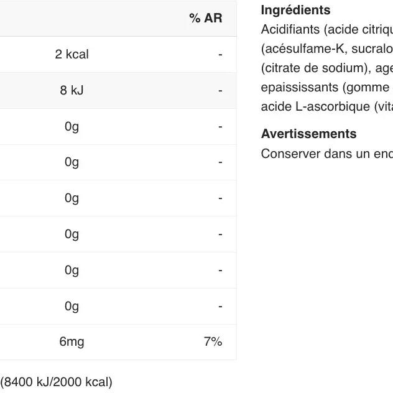Click the dash in the row above 7%
The width and height of the screenshot is (393, 393).
220,306
